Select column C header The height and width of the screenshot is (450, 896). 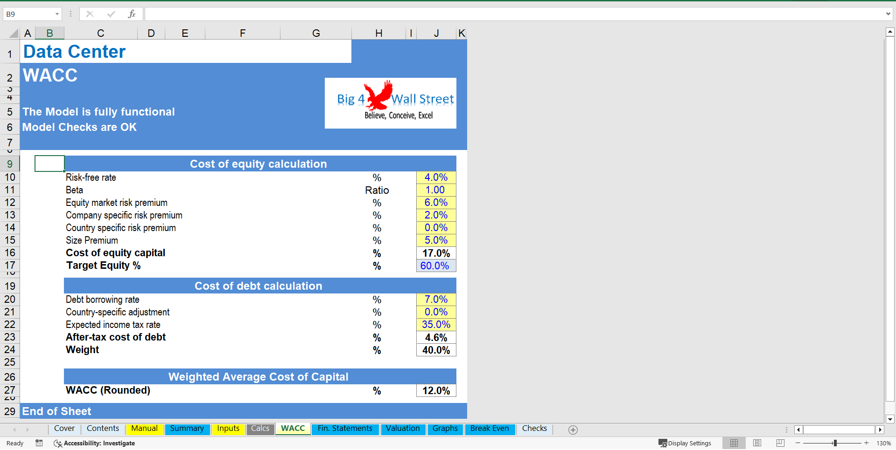[x=100, y=33]
